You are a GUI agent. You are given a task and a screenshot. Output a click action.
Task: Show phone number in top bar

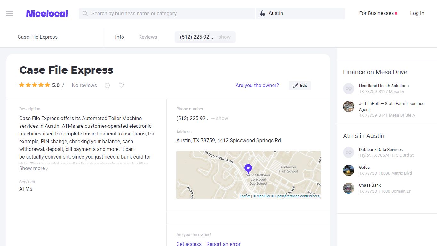(205, 37)
